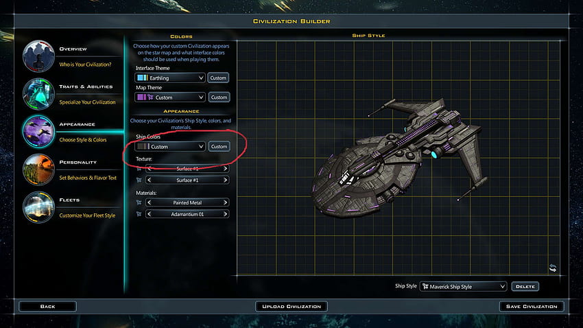Screen dimensions: 583x328
Task: Go to previous Adamantium 01 material
Action: point(150,214)
